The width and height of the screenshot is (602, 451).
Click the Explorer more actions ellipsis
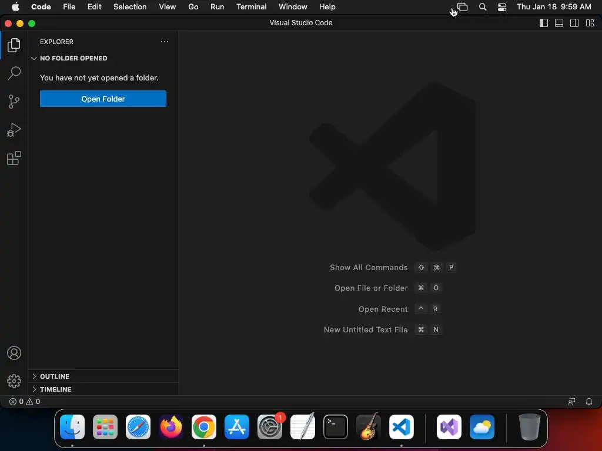click(165, 42)
